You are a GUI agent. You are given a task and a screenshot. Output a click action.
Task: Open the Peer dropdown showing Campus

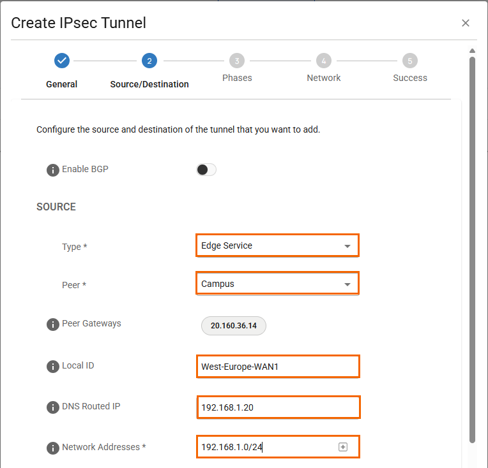(x=277, y=284)
